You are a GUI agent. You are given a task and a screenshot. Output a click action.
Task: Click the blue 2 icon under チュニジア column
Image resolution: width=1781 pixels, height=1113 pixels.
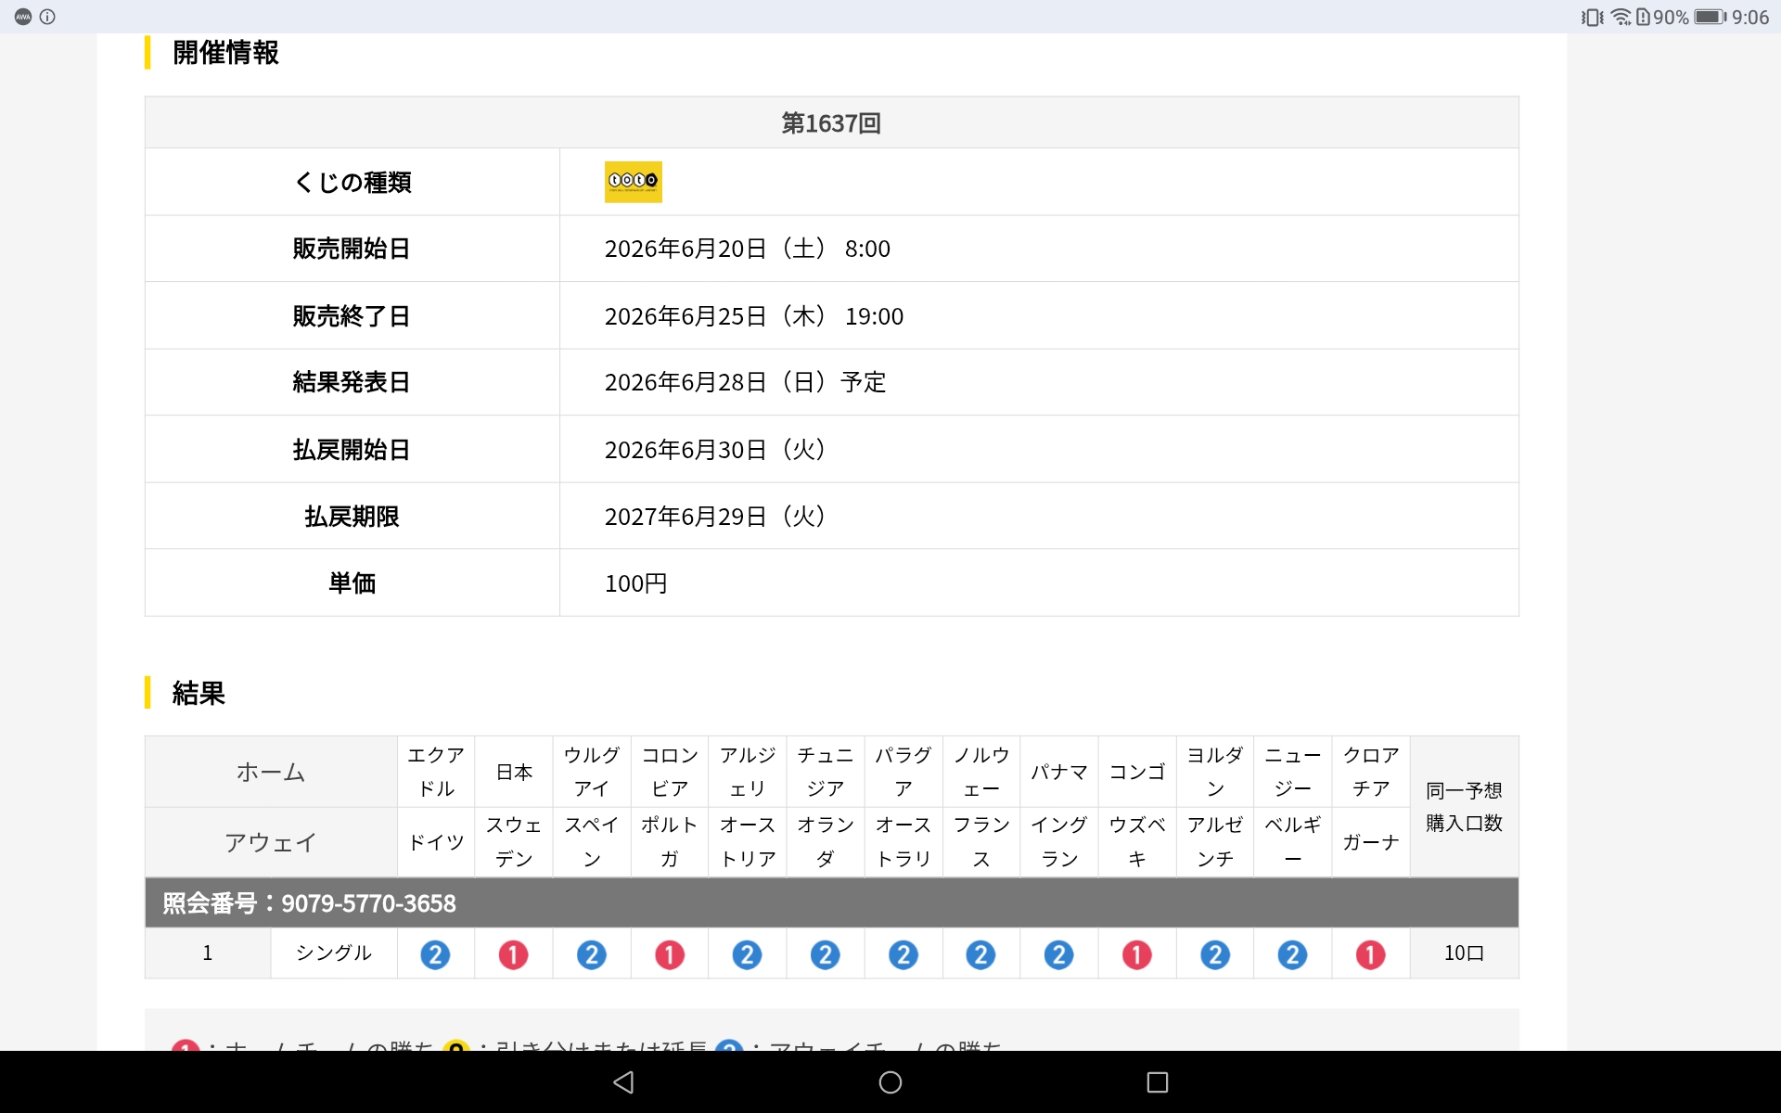[x=825, y=954]
